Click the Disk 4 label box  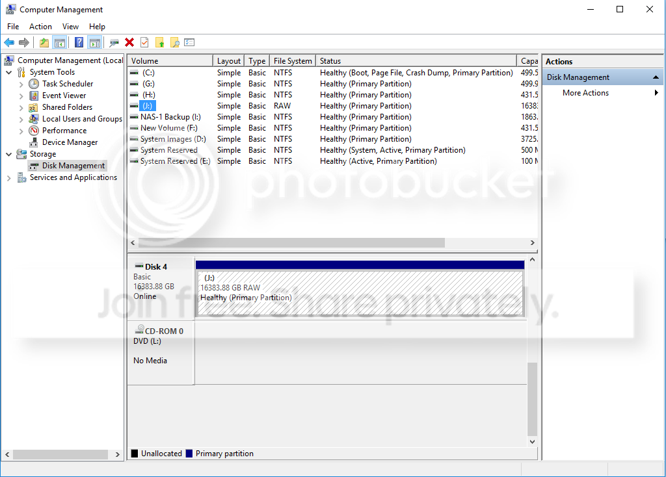[x=161, y=288]
